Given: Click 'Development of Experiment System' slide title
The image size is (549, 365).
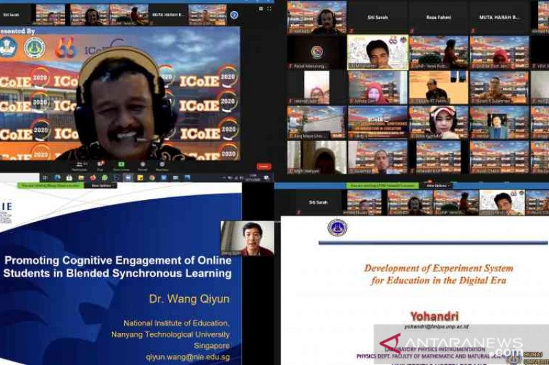Looking at the screenshot, I should 439,274.
